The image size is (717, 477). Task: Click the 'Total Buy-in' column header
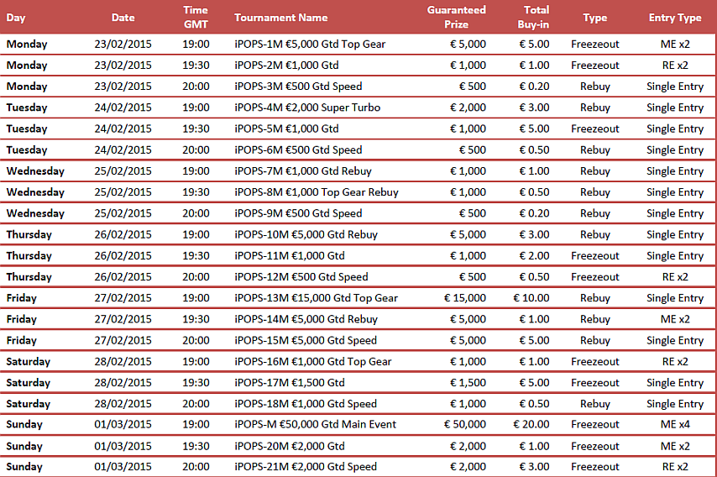533,18
